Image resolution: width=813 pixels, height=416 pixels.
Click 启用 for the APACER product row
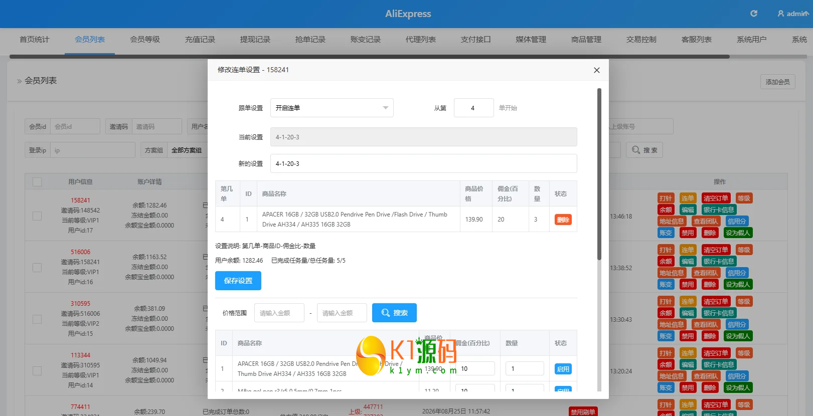pos(563,369)
